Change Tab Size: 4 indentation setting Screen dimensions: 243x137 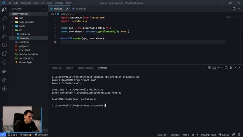tap(175, 135)
